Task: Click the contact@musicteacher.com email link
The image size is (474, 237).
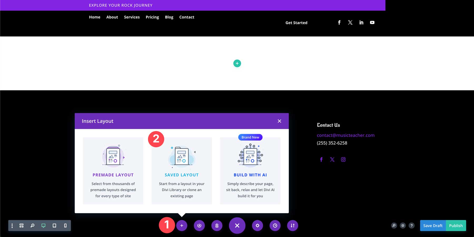Action: [x=345, y=135]
